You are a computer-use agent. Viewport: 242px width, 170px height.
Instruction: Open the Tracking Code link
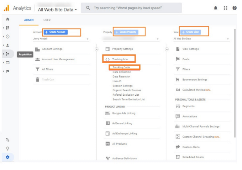pos(121,67)
